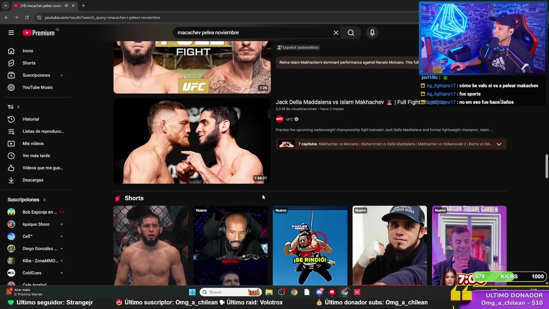The width and height of the screenshot is (549, 309).
Task: Expand the 7 capítulos chapters dropdown
Action: coord(499,144)
